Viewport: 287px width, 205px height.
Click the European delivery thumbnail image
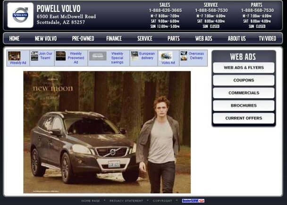pyautogui.click(x=135, y=56)
